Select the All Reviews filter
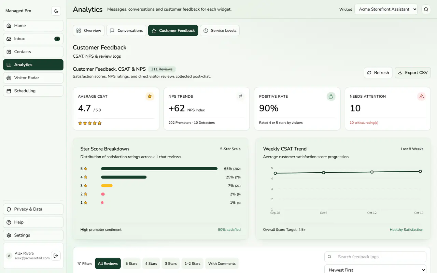Image resolution: width=437 pixels, height=273 pixels. pyautogui.click(x=108, y=263)
